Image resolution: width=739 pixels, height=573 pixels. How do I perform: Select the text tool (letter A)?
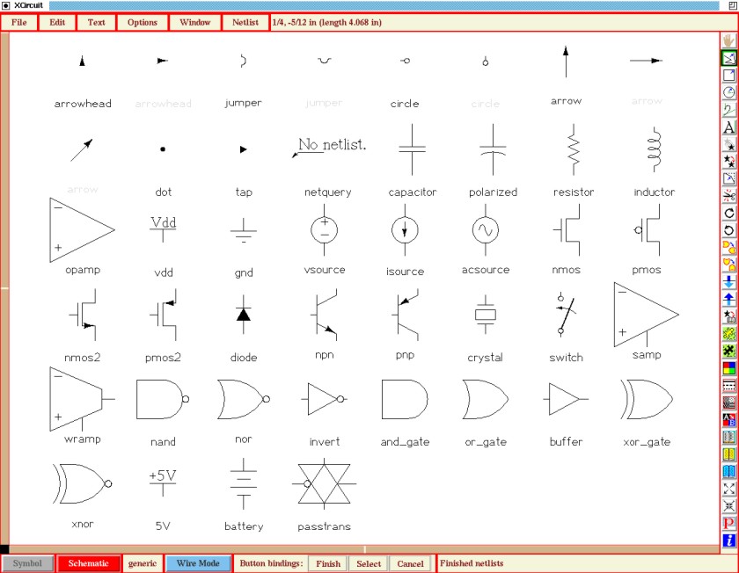pyautogui.click(x=728, y=127)
